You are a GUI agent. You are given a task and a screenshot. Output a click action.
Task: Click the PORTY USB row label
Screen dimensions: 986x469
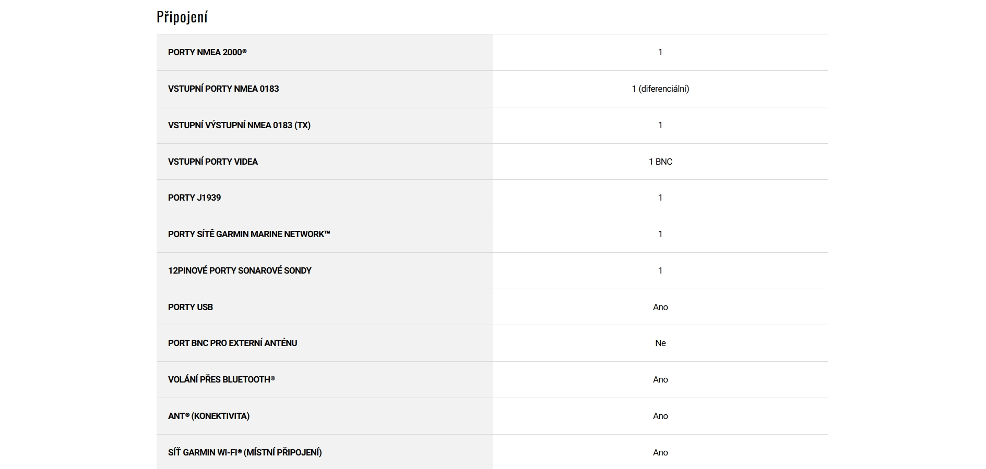coord(191,307)
